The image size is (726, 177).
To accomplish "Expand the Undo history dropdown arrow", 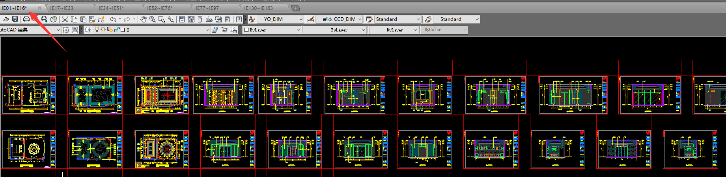I will [120, 19].
